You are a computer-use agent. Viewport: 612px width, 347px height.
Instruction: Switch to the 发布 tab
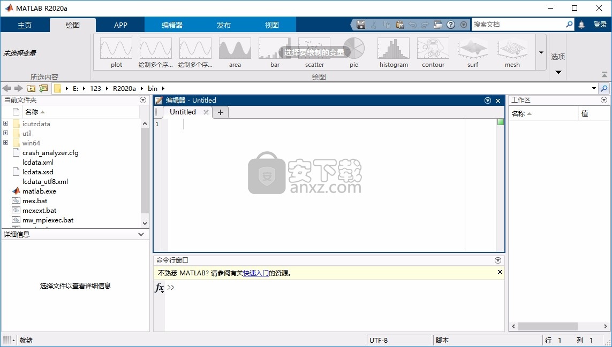pos(224,25)
